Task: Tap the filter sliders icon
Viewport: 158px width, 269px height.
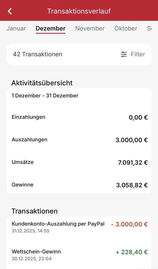Action: (124, 54)
